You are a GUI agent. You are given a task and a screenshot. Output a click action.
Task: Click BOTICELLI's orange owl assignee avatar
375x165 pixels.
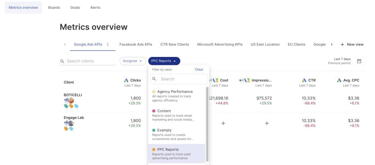pos(71,101)
